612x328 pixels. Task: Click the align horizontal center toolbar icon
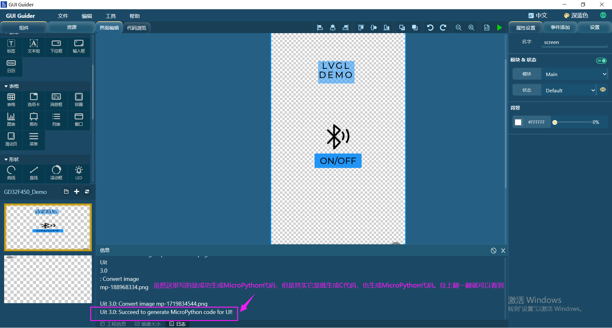333,28
